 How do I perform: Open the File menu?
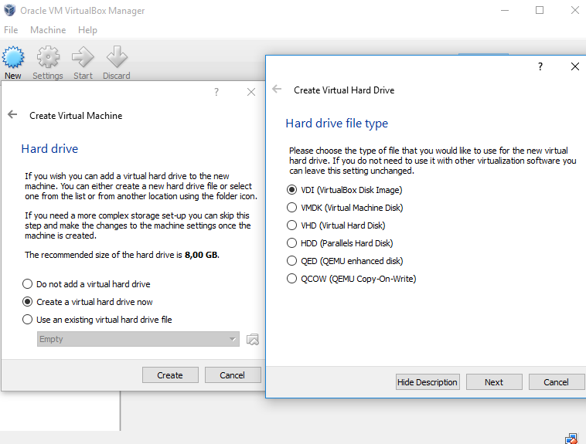click(11, 30)
